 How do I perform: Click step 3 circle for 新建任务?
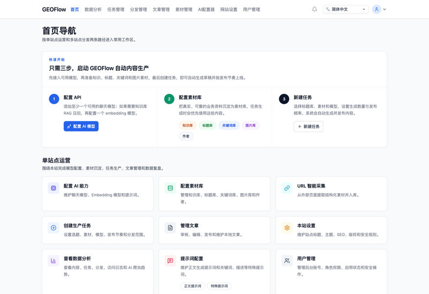click(284, 99)
